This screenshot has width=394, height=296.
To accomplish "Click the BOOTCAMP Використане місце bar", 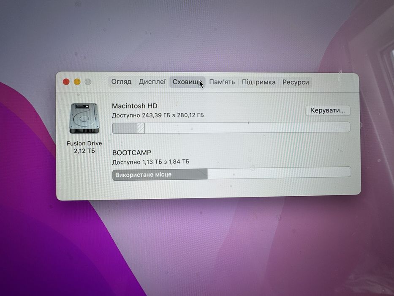I will [x=231, y=174].
